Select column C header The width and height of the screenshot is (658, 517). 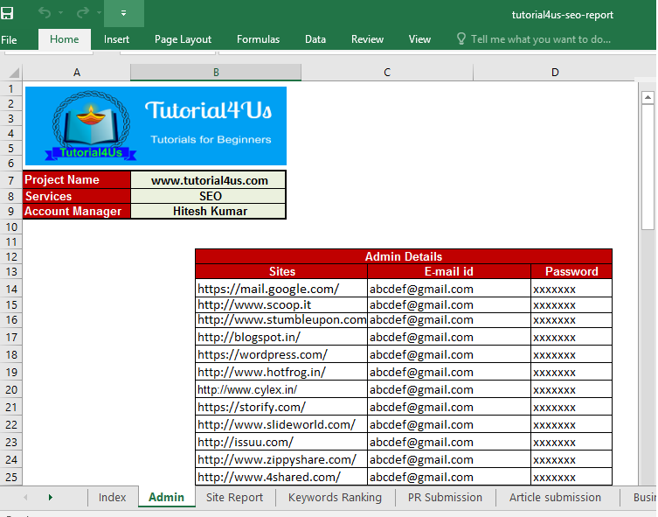[x=387, y=73]
